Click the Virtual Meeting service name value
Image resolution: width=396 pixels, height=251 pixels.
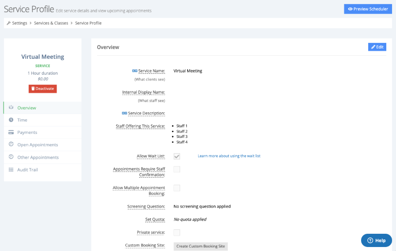point(188,71)
